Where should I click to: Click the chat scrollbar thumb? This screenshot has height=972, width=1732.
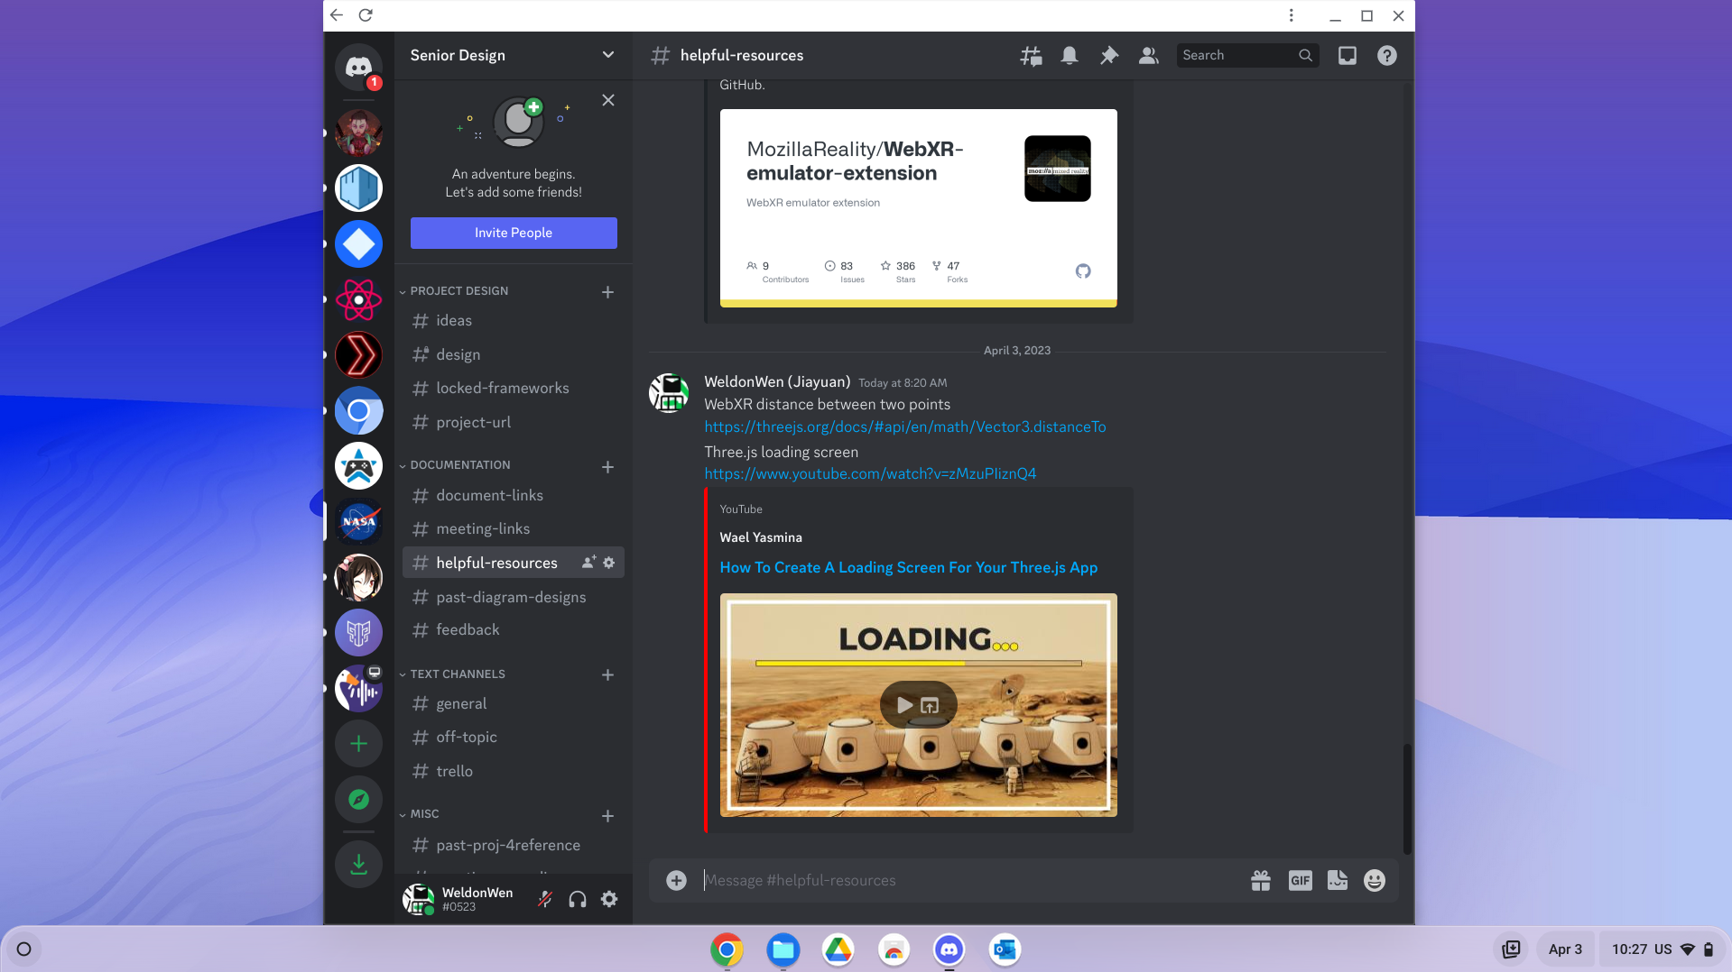(1406, 799)
